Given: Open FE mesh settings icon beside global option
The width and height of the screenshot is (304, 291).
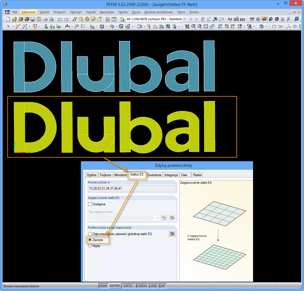Looking at the screenshot, I should pos(172,234).
